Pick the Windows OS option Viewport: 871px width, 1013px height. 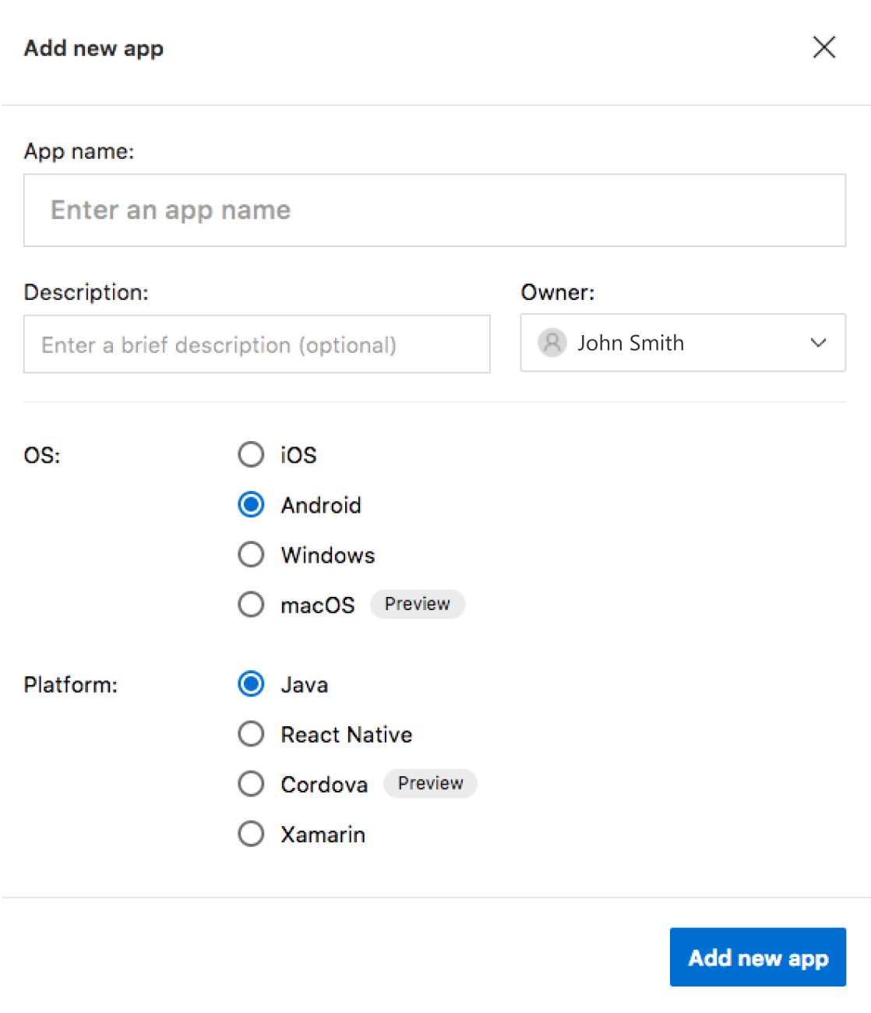tap(251, 555)
